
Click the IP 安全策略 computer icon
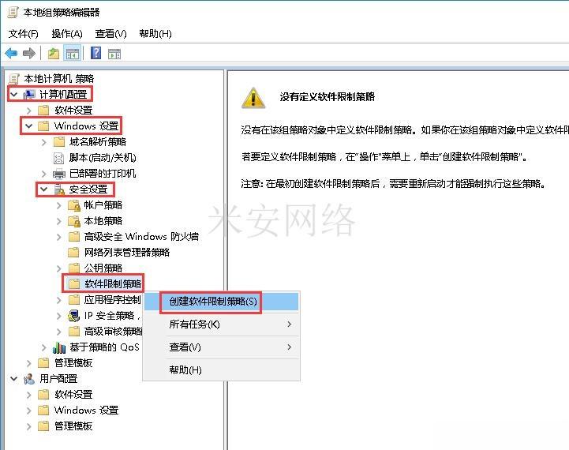73,316
